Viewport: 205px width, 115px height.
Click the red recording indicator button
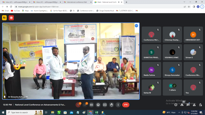[11, 18]
